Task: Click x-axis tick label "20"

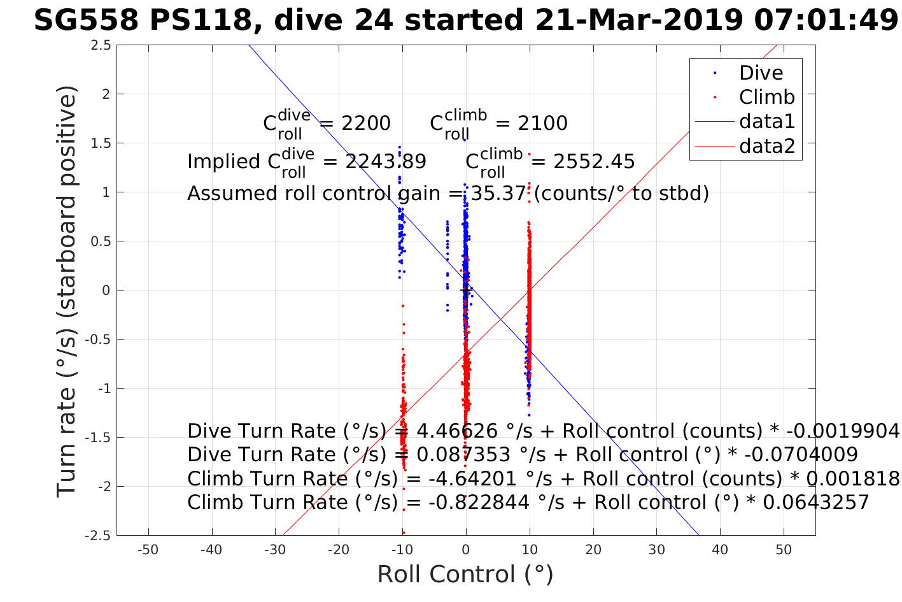Action: click(x=593, y=550)
